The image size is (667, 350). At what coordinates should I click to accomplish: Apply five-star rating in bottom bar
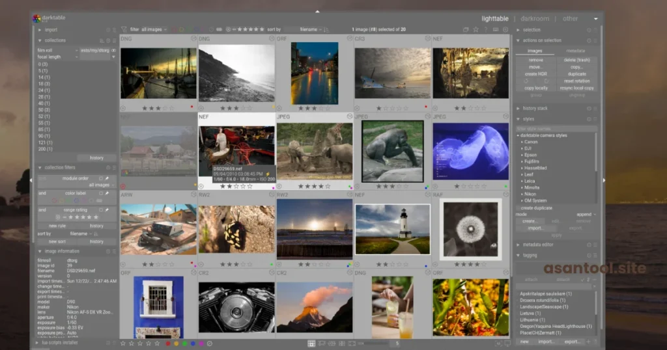pos(157,343)
